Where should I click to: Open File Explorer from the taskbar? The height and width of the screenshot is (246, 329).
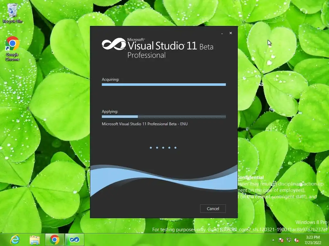pos(35,240)
